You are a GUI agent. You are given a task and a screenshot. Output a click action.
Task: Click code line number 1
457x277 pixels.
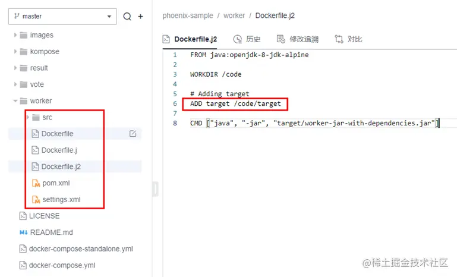pos(175,55)
